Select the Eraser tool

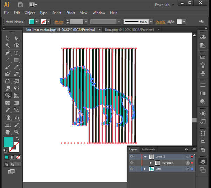(16, 74)
